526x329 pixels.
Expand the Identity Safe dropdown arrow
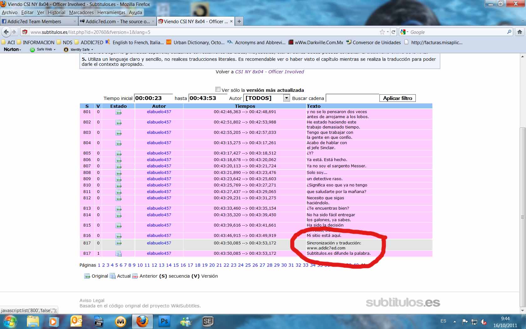coord(92,50)
